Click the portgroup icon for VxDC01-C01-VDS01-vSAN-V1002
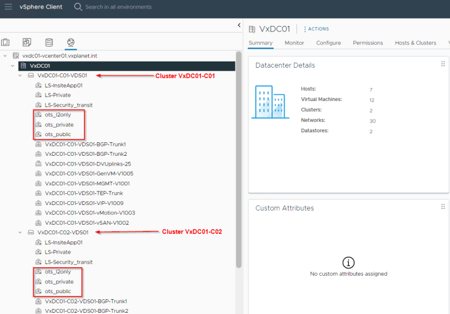 point(38,222)
